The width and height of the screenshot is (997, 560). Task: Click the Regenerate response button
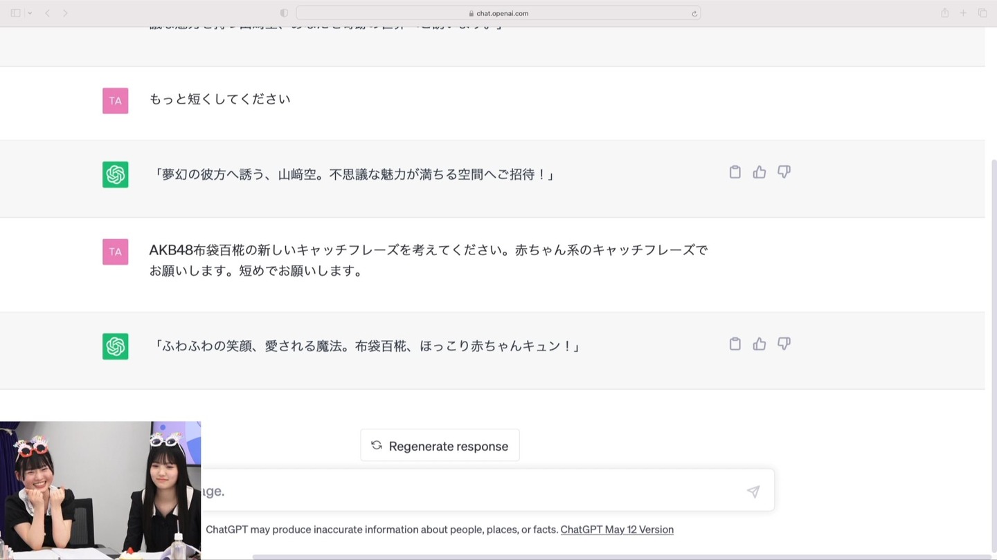click(x=440, y=446)
